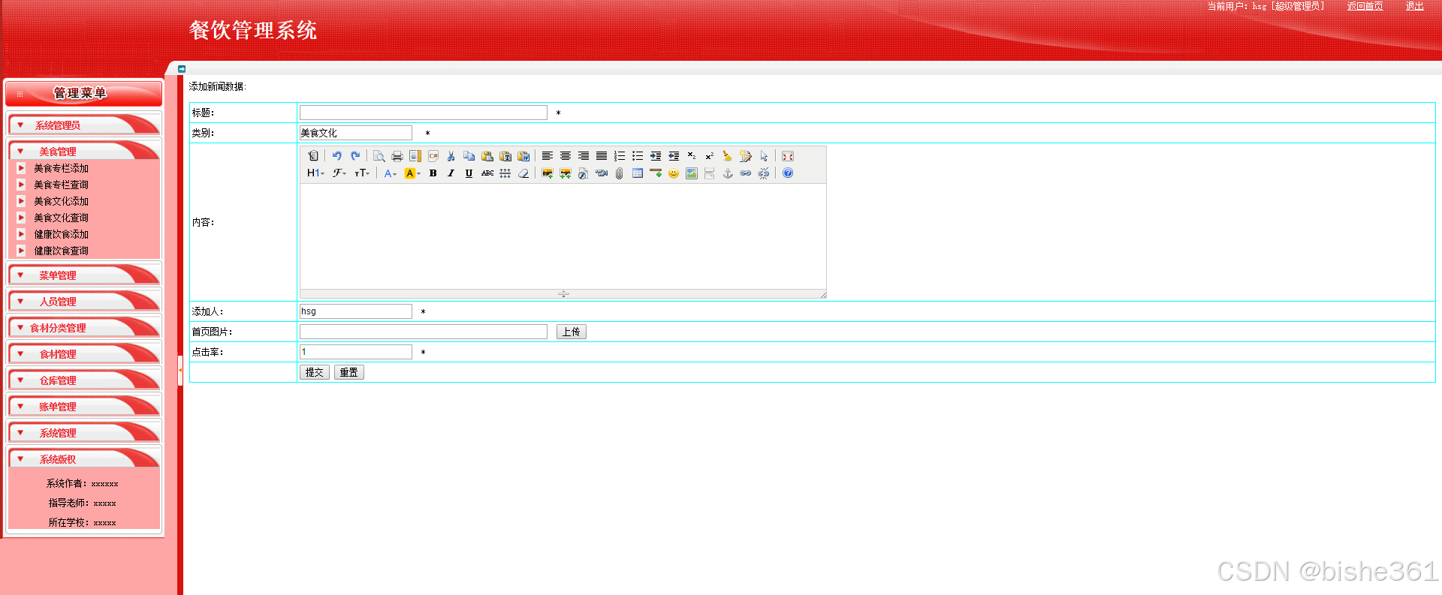Paste as plain text icon
This screenshot has height=595, width=1442.
505,156
